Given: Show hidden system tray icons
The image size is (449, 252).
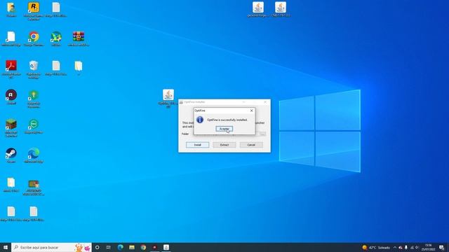Looking at the screenshot, I should (x=395, y=247).
